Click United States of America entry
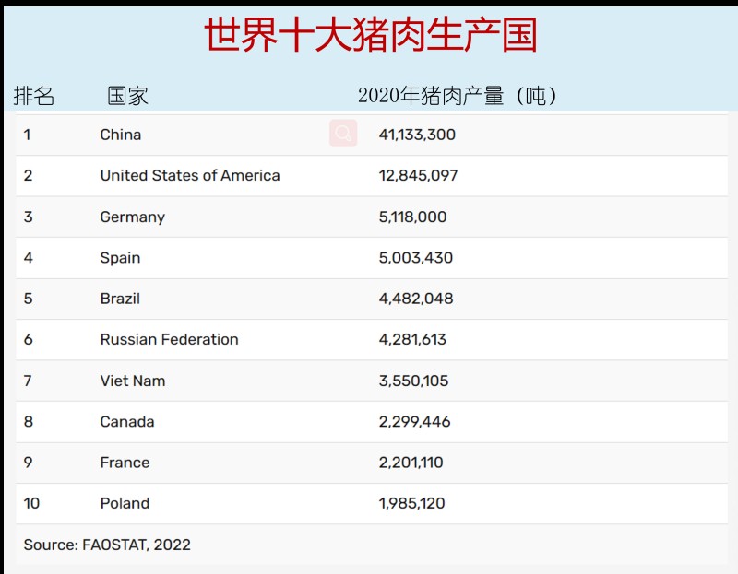This screenshot has height=574, width=738. coord(189,175)
